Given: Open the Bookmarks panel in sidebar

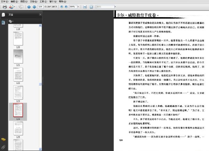Looking at the screenshot, I should click(3, 22).
